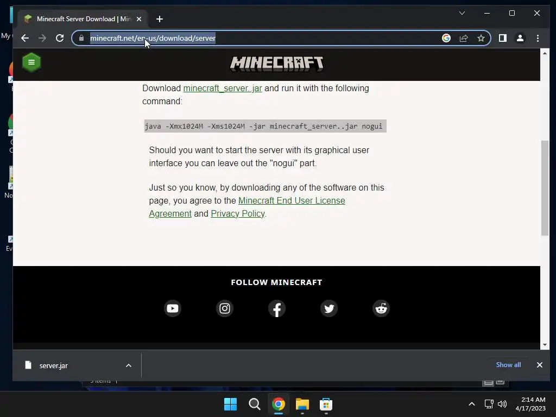This screenshot has height=417, width=556.
Task: Open the Windows Start menu
Action: (x=230, y=404)
